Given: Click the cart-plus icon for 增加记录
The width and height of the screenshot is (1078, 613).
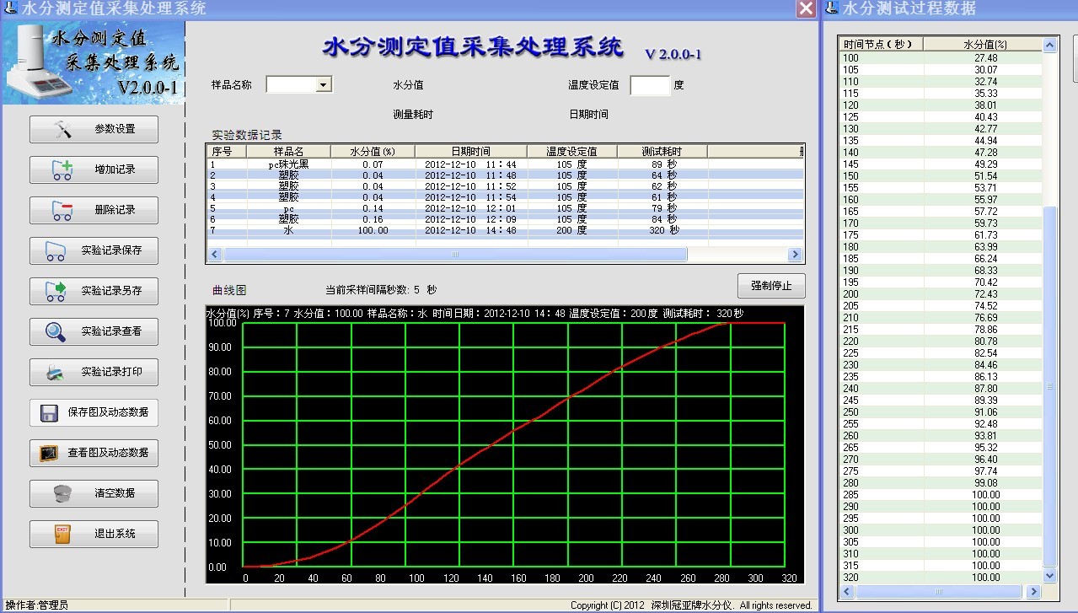Looking at the screenshot, I should (x=62, y=169).
